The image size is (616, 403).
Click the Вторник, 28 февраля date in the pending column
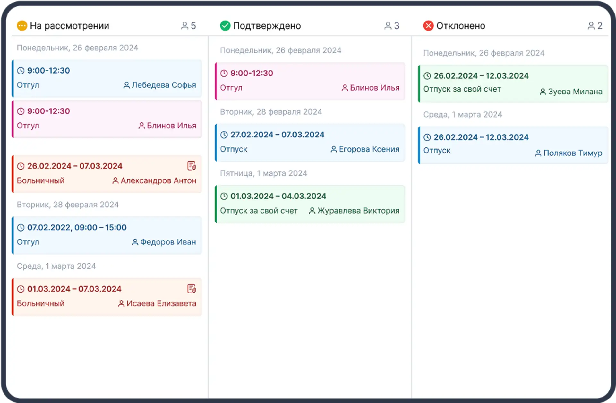pyautogui.click(x=68, y=205)
